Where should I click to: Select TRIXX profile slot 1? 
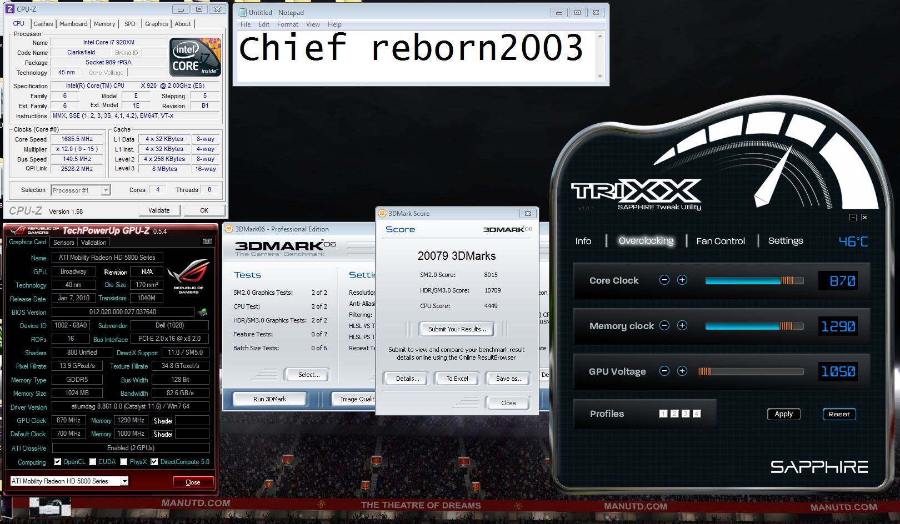(x=663, y=414)
